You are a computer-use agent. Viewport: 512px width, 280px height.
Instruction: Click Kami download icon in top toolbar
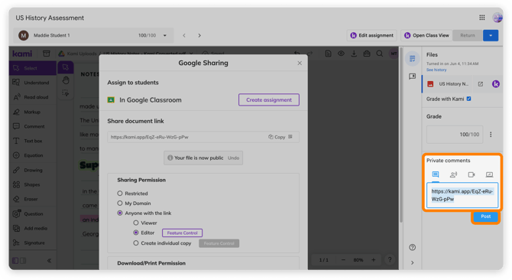tap(354, 54)
